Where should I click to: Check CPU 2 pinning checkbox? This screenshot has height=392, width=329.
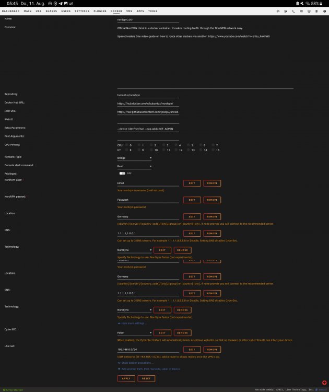[151, 145]
